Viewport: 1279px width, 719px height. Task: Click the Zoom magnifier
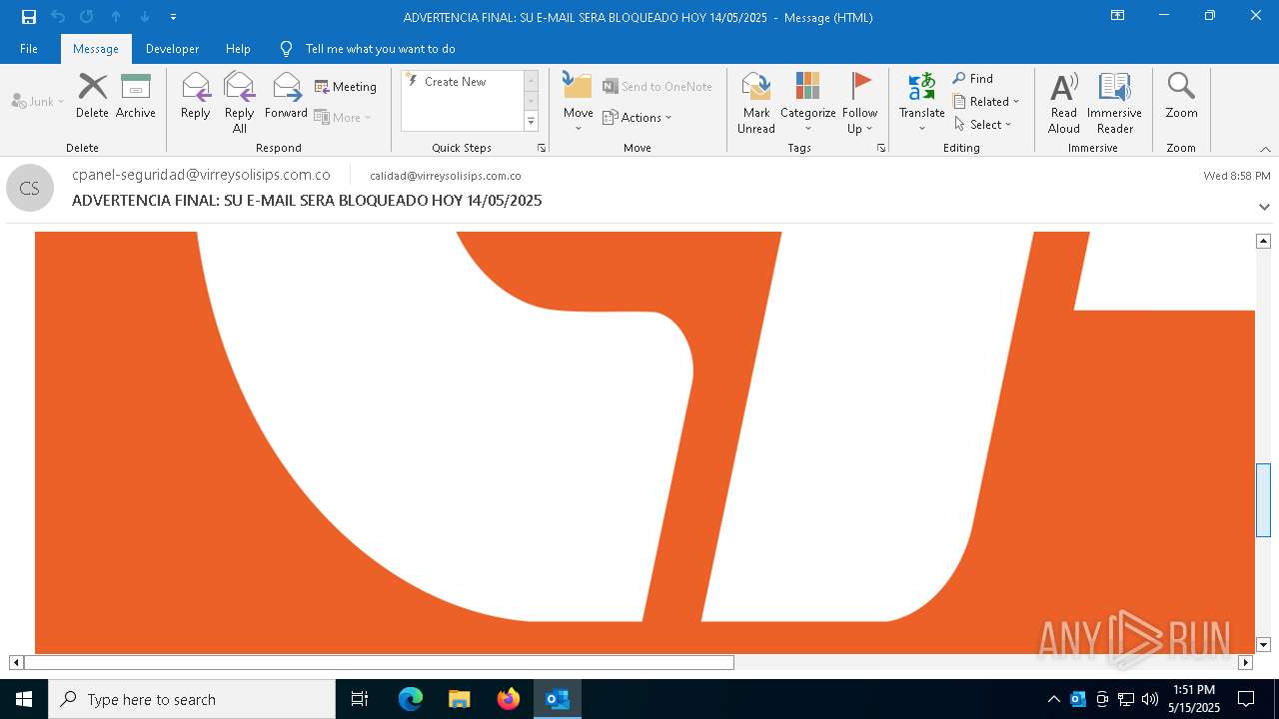pyautogui.click(x=1181, y=96)
